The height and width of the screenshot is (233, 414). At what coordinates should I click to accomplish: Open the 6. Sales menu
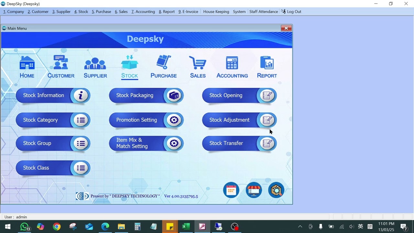(x=121, y=12)
